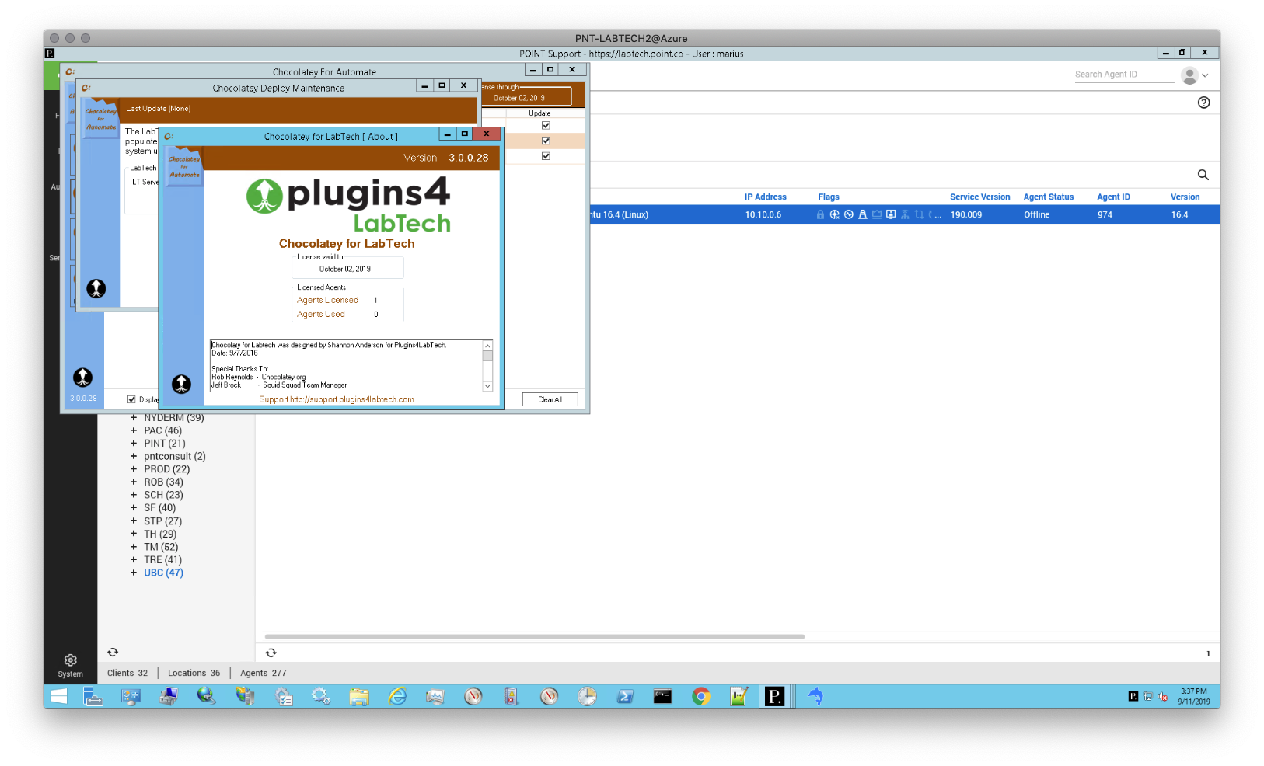
Task: Click the Search Agent ID field
Action: [x=1123, y=74]
